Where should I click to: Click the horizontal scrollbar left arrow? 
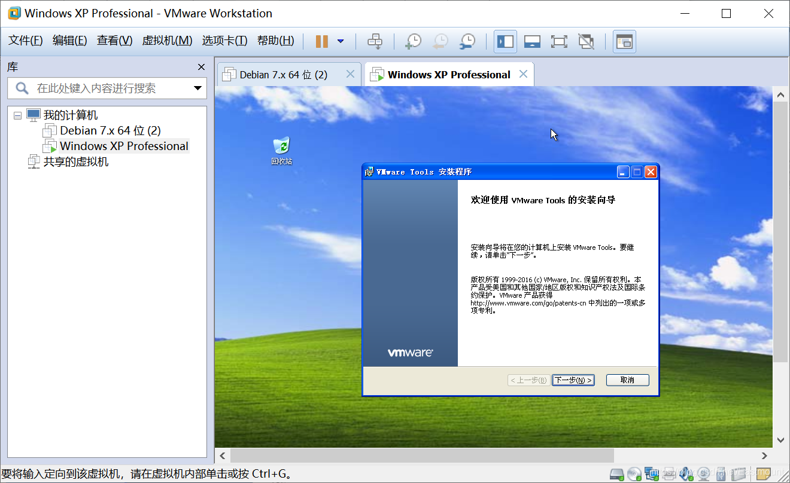pyautogui.click(x=223, y=456)
